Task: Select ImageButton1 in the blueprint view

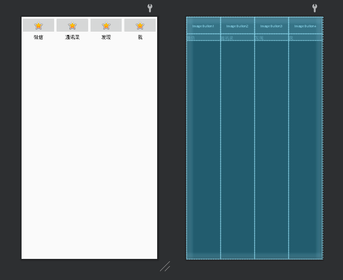Action: pyautogui.click(x=204, y=26)
